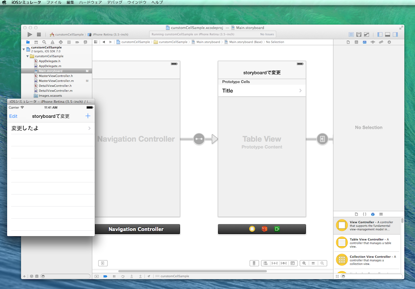Image resolution: width=415 pixels, height=289 pixels.
Task: Select the First Responder cube icon
Action: point(264,229)
